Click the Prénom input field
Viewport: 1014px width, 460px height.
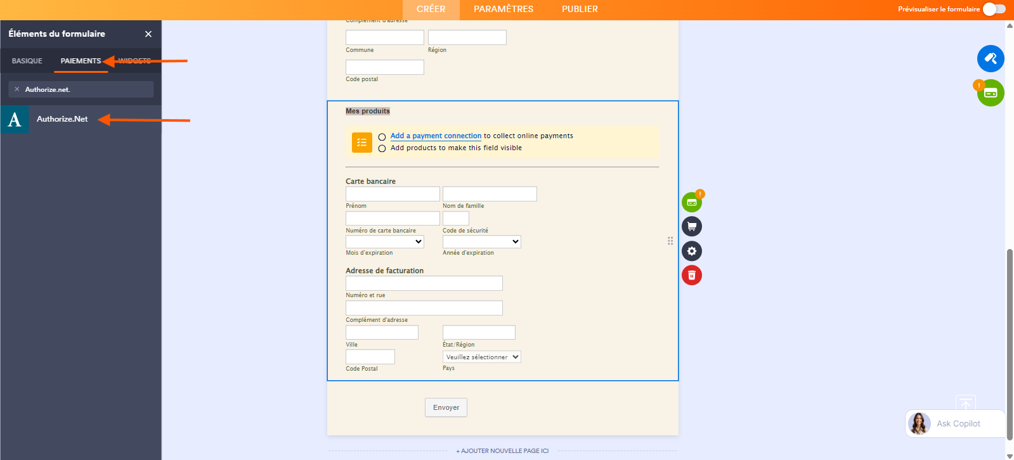tap(393, 194)
